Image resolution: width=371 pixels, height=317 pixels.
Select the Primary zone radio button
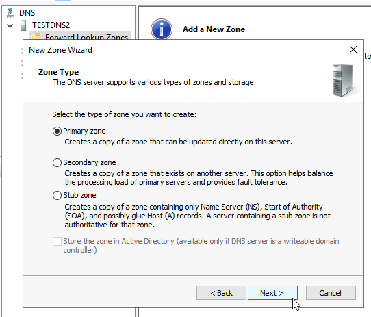pos(57,131)
